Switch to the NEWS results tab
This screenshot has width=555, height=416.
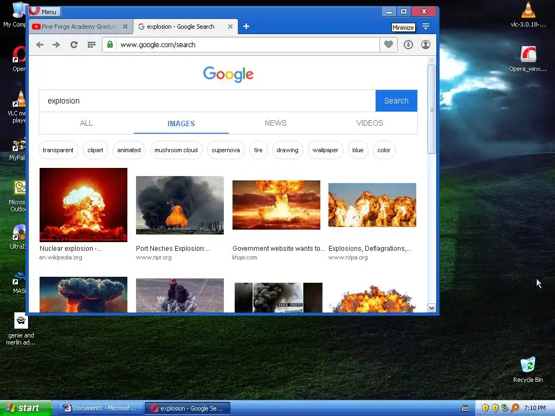click(276, 123)
